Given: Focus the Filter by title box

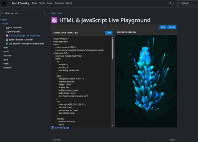Looking at the screenshot, I should click(23, 13).
